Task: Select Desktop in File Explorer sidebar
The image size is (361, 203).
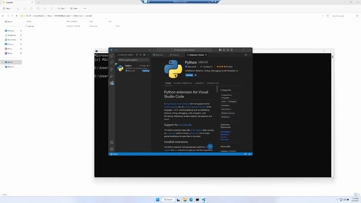Action: click(11, 30)
